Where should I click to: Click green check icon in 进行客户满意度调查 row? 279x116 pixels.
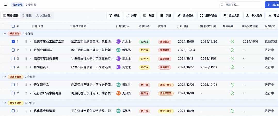[232, 93]
